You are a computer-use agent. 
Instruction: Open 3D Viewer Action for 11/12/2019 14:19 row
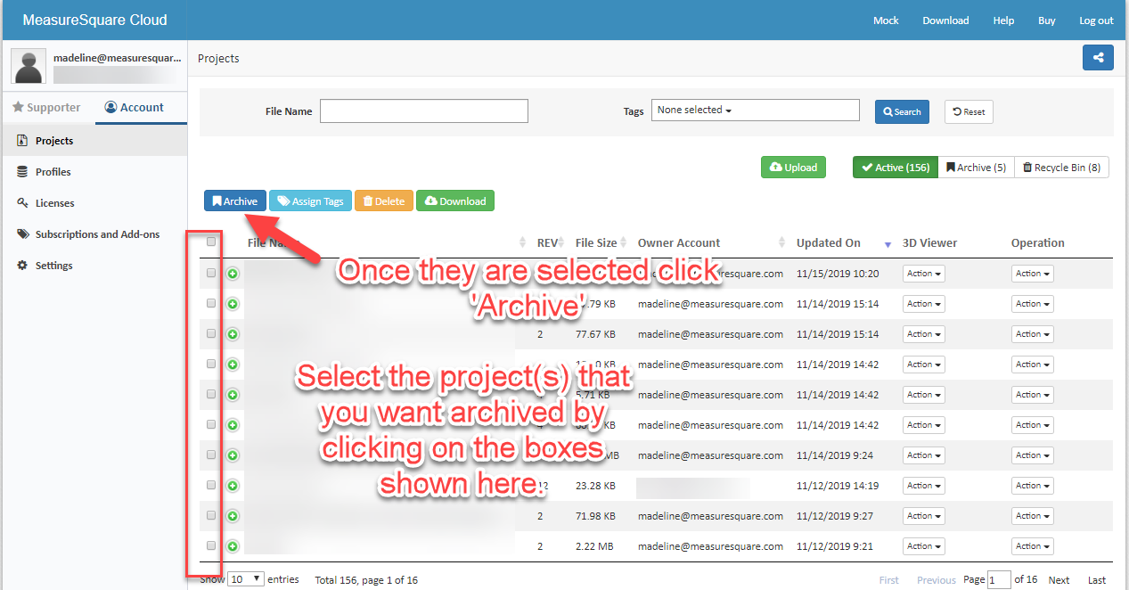coord(924,486)
